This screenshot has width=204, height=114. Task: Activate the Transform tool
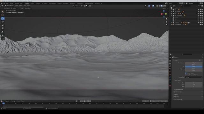point(3,28)
